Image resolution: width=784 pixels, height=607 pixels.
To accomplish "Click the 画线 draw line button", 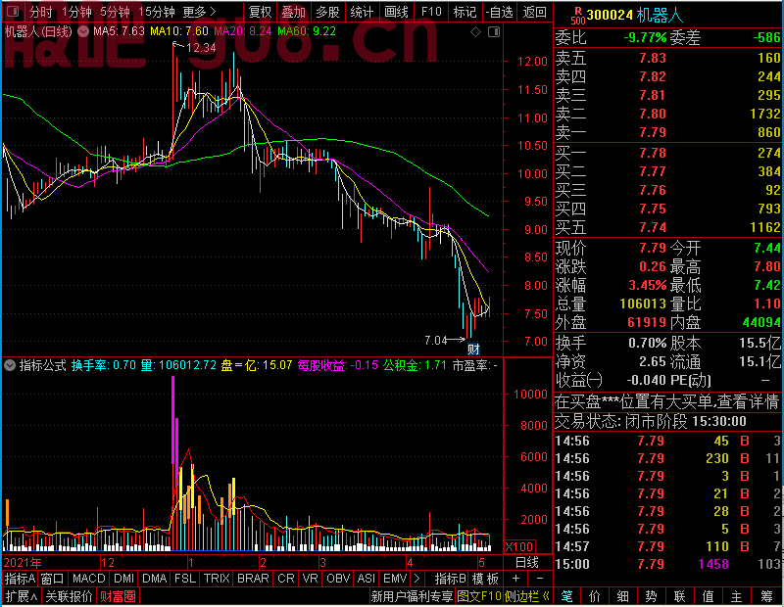I will coord(396,12).
